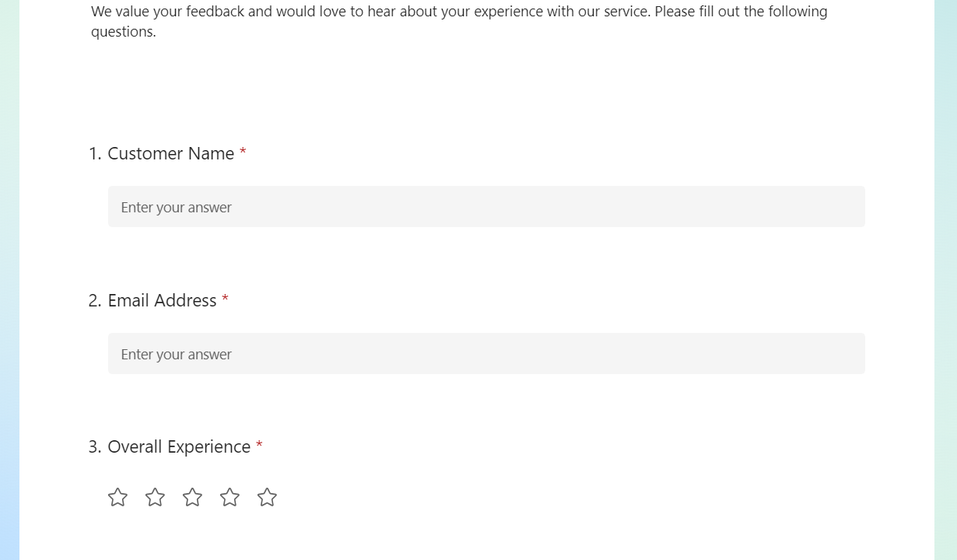Screen dimensions: 957x560
Task: Pick the fifth star for top rating
Action: [267, 497]
